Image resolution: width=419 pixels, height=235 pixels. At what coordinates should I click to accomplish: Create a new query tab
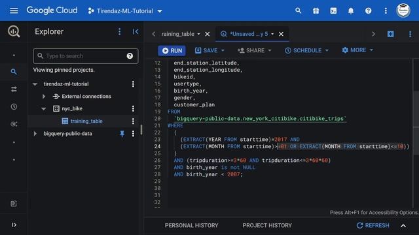[x=390, y=34]
